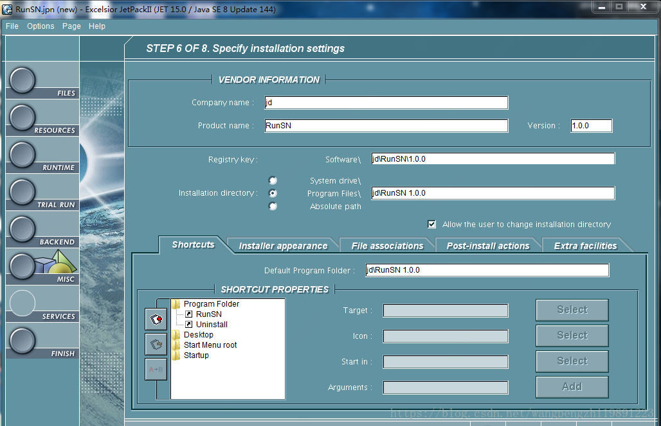Select Absolute path installation directory option
The width and height of the screenshot is (661, 426).
[273, 206]
